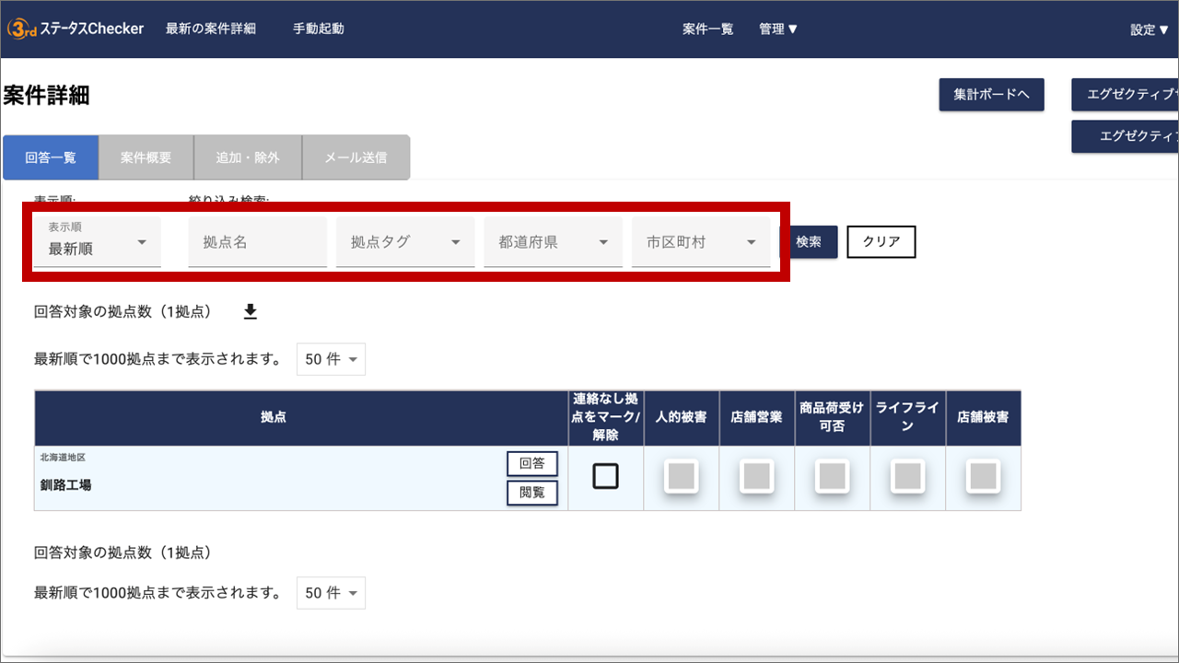
Task: Click the download icon beside 回答対象の拠点数
Action: [x=251, y=312]
